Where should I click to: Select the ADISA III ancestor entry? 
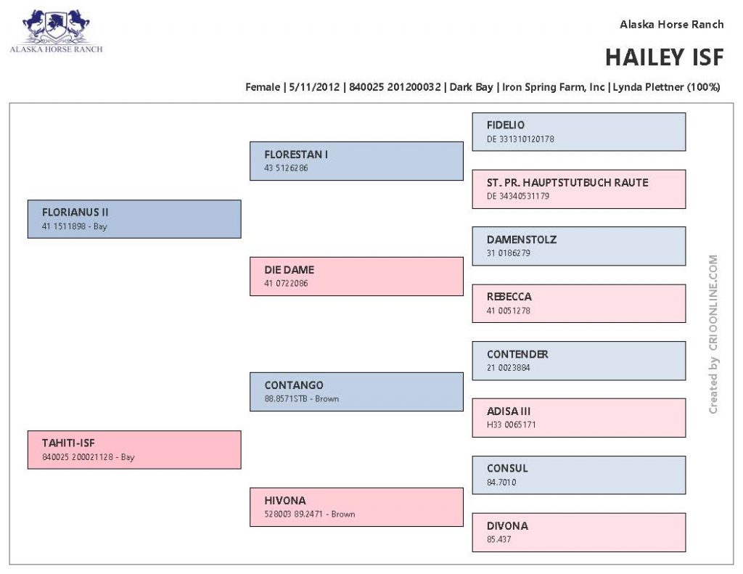578,417
